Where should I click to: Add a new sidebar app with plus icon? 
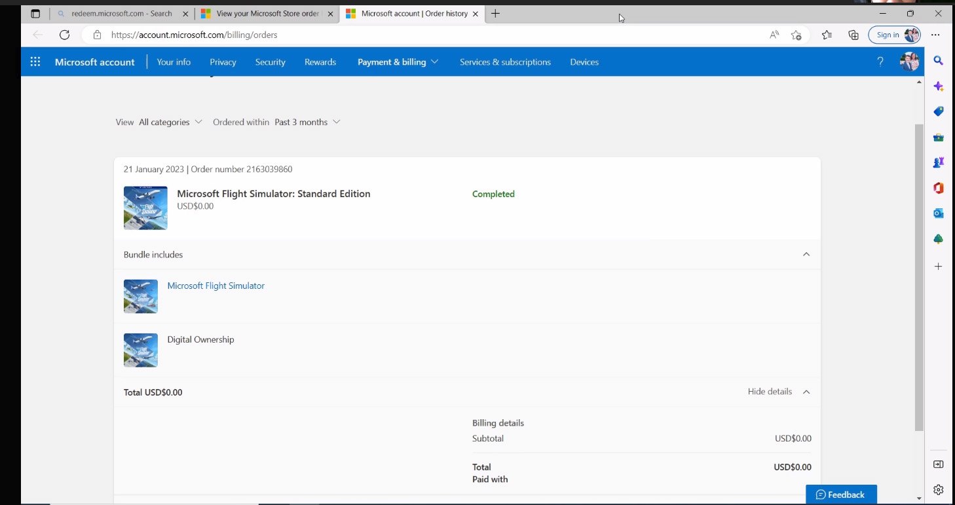click(938, 267)
